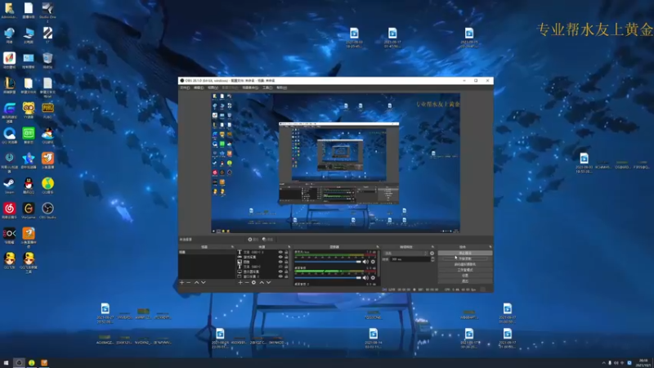Open Mic/Aux audio settings gear
Viewport: 654px width, 368px height.
373,262
